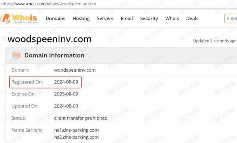Select the Domain value woodspeeninv.com
Screen dimensions: 237x143
(75, 70)
